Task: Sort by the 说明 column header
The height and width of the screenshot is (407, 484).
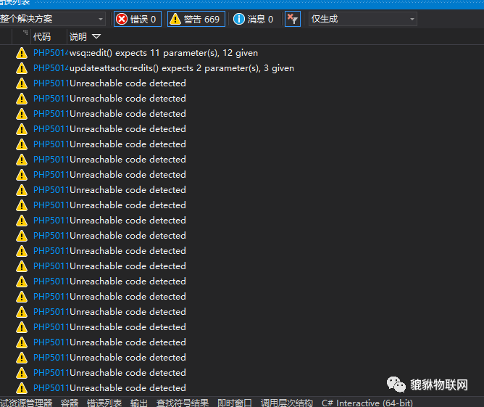Action: click(78, 37)
